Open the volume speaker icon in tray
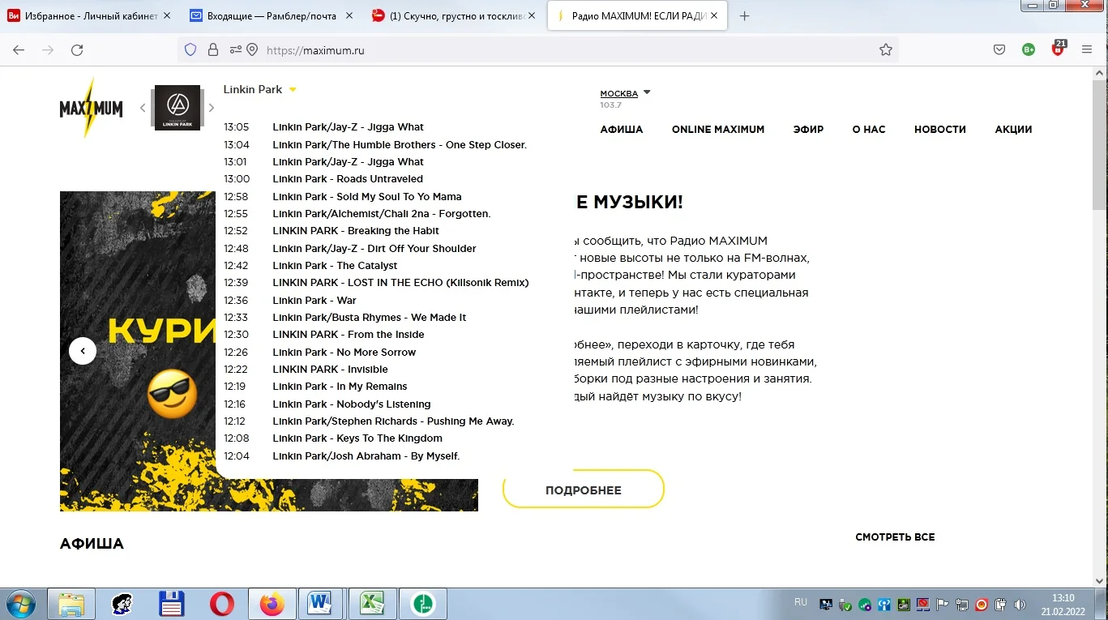The height and width of the screenshot is (620, 1108). click(x=1020, y=605)
